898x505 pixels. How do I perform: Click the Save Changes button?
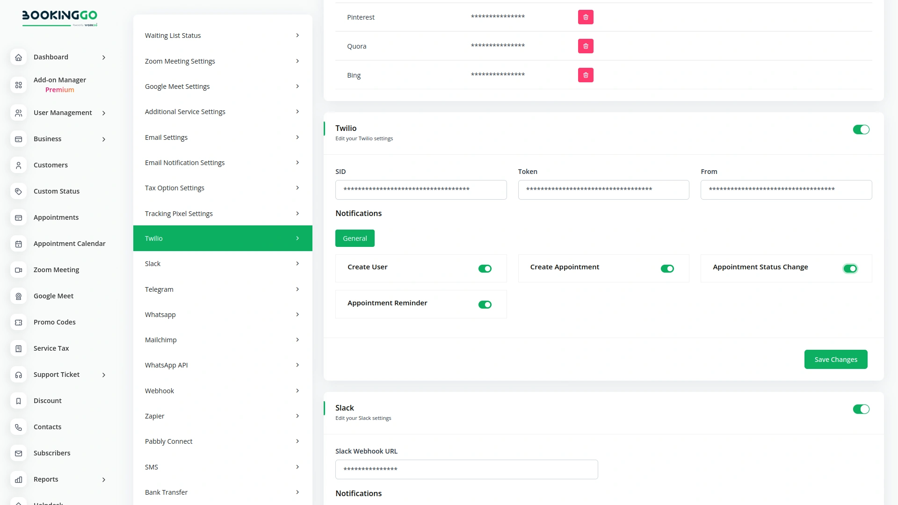point(836,359)
